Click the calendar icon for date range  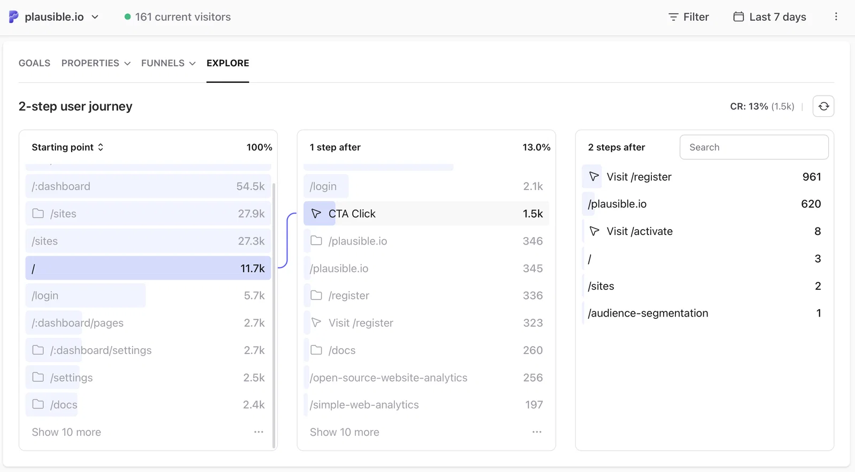(x=739, y=17)
